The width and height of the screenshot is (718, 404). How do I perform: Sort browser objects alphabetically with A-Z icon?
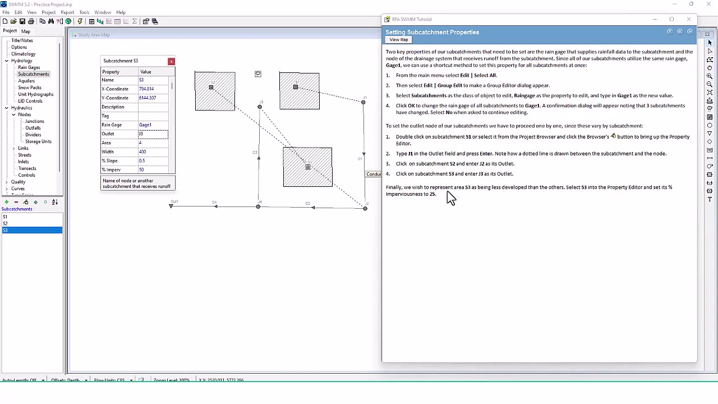pyautogui.click(x=54, y=202)
